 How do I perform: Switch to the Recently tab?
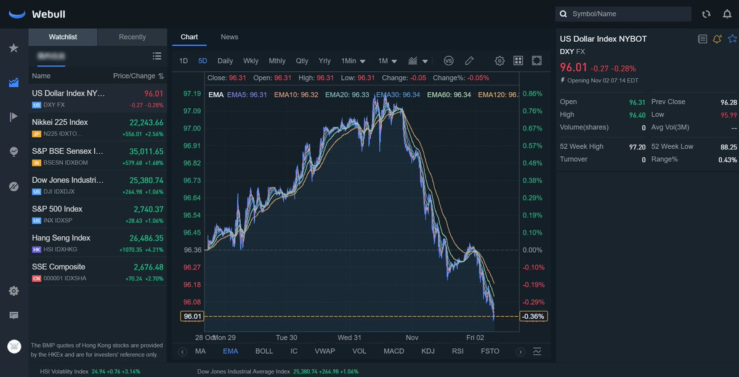point(132,37)
